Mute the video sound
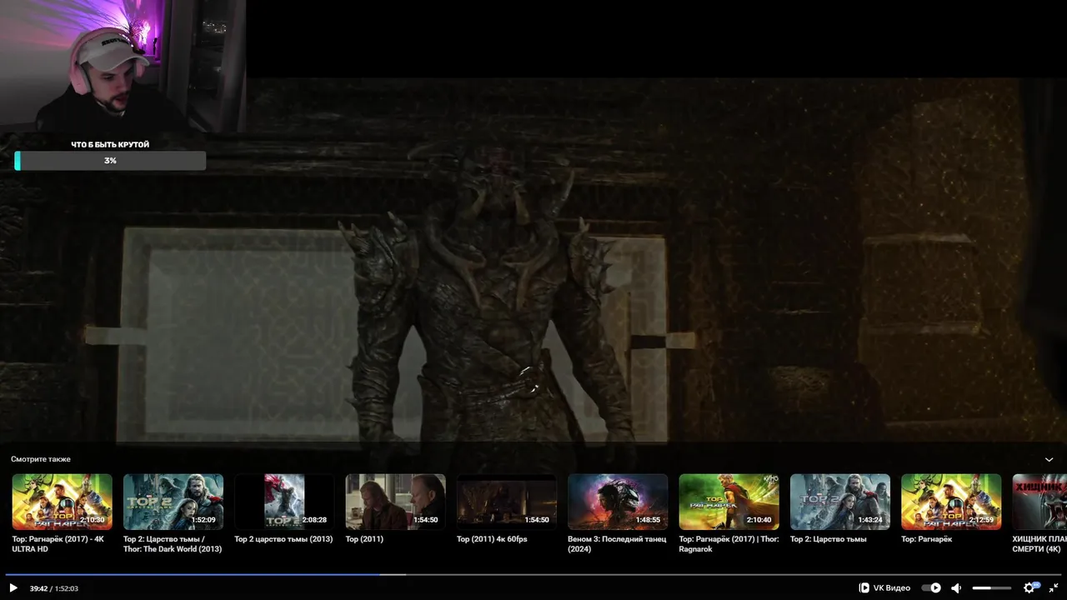 pos(956,588)
